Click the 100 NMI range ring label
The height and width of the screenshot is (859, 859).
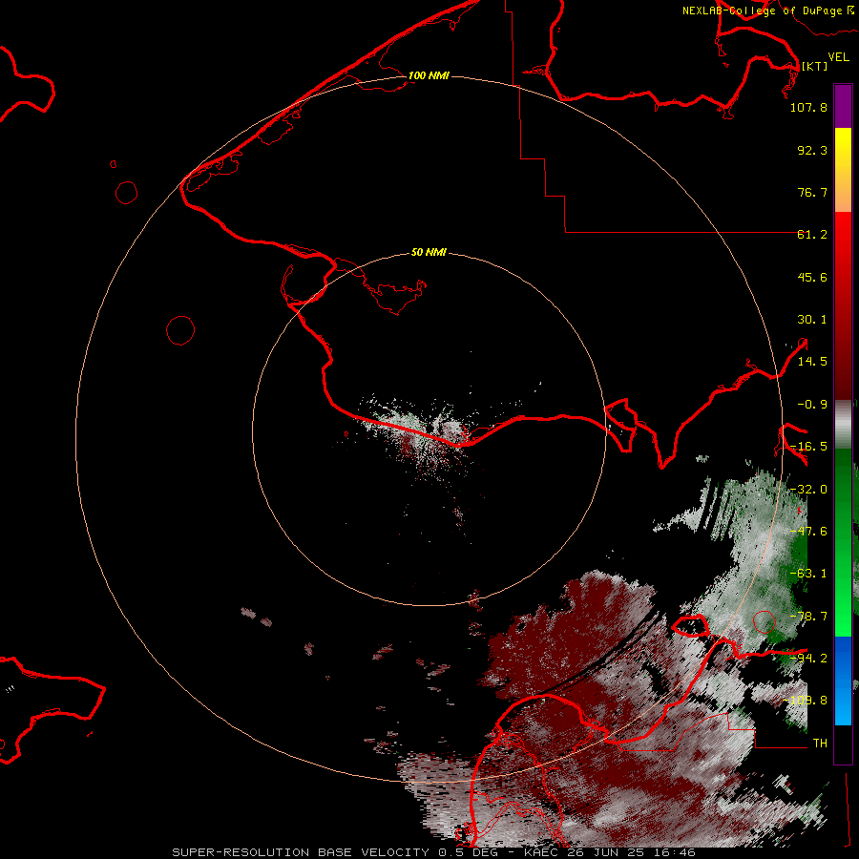pyautogui.click(x=429, y=75)
